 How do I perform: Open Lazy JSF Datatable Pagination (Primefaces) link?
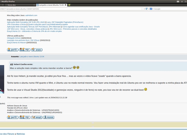65,22
